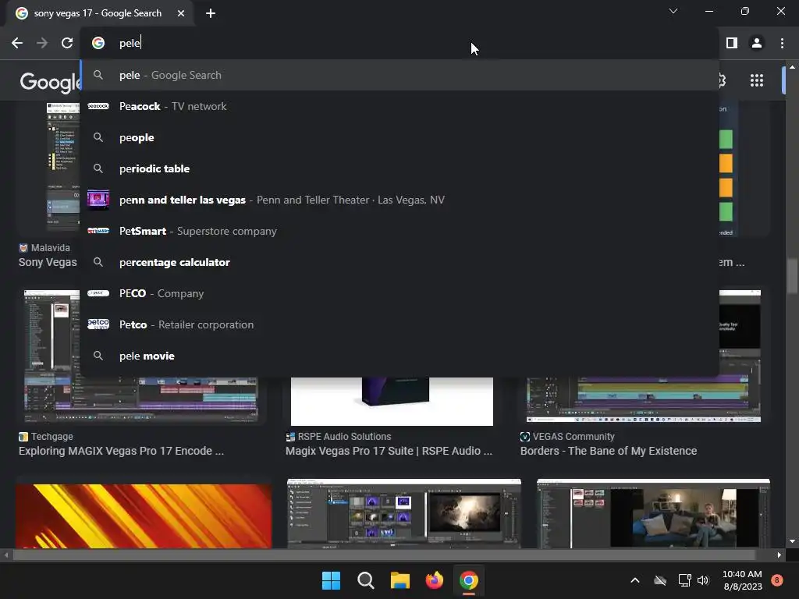Open the Windows Start menu
The width and height of the screenshot is (799, 599).
[331, 580]
